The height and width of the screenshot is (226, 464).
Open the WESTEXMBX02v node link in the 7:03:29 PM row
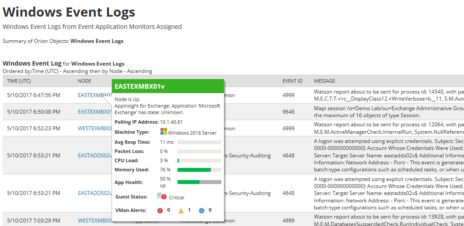(97, 220)
